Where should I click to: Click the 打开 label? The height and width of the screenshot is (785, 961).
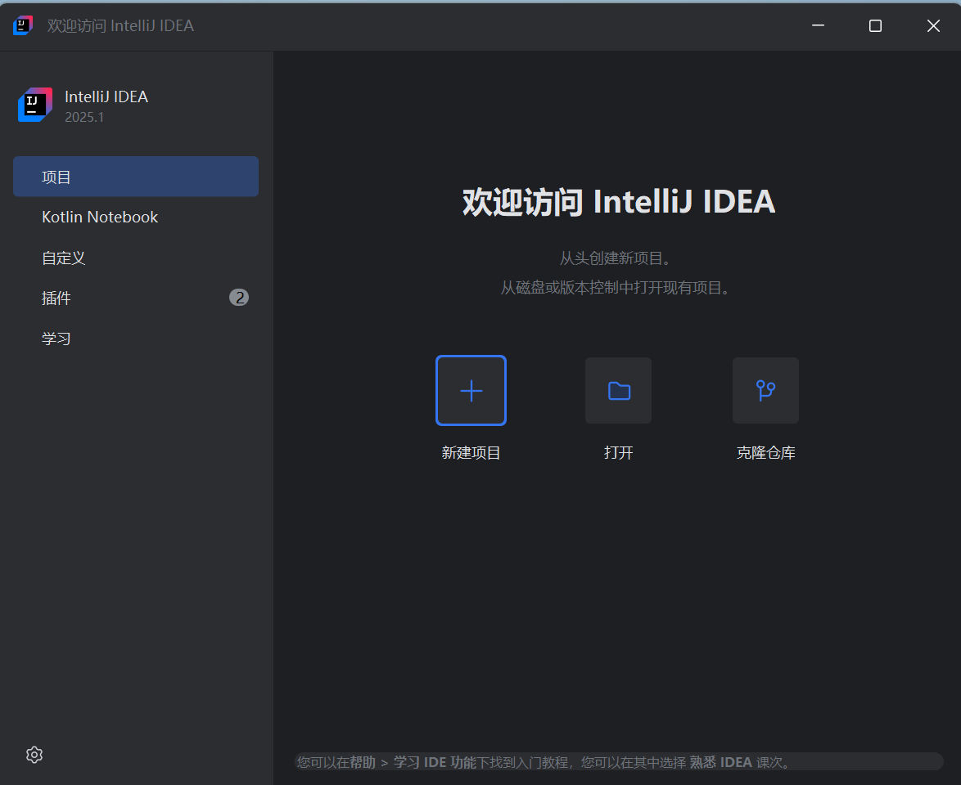618,452
